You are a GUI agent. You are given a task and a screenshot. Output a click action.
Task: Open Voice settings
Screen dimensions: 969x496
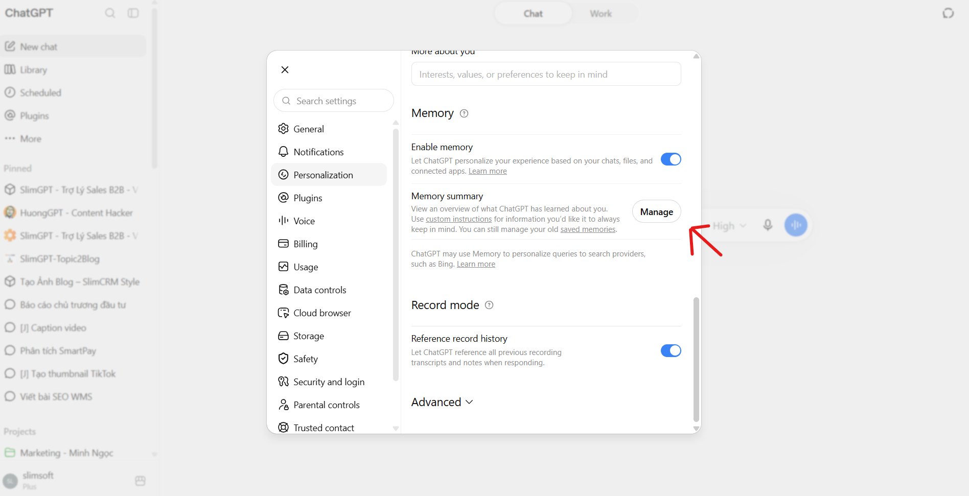tap(329, 221)
